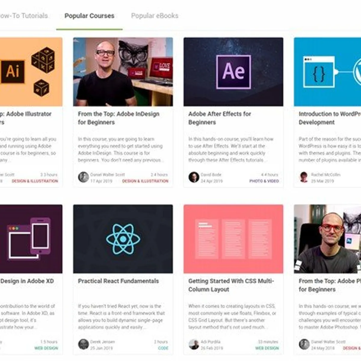Open the Photoshop for Beginners course thumbnail

tap(327, 239)
